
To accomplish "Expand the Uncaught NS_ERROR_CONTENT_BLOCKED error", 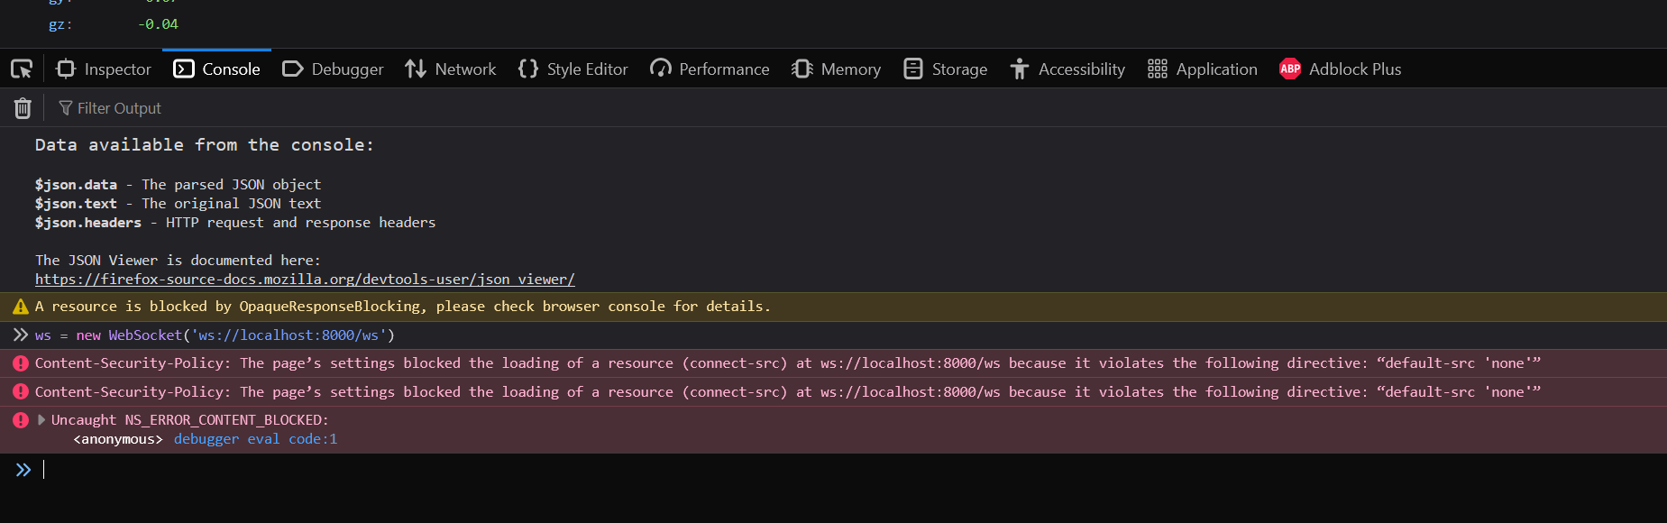I will click(x=41, y=420).
